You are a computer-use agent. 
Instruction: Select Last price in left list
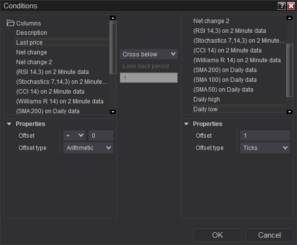[x=29, y=43]
